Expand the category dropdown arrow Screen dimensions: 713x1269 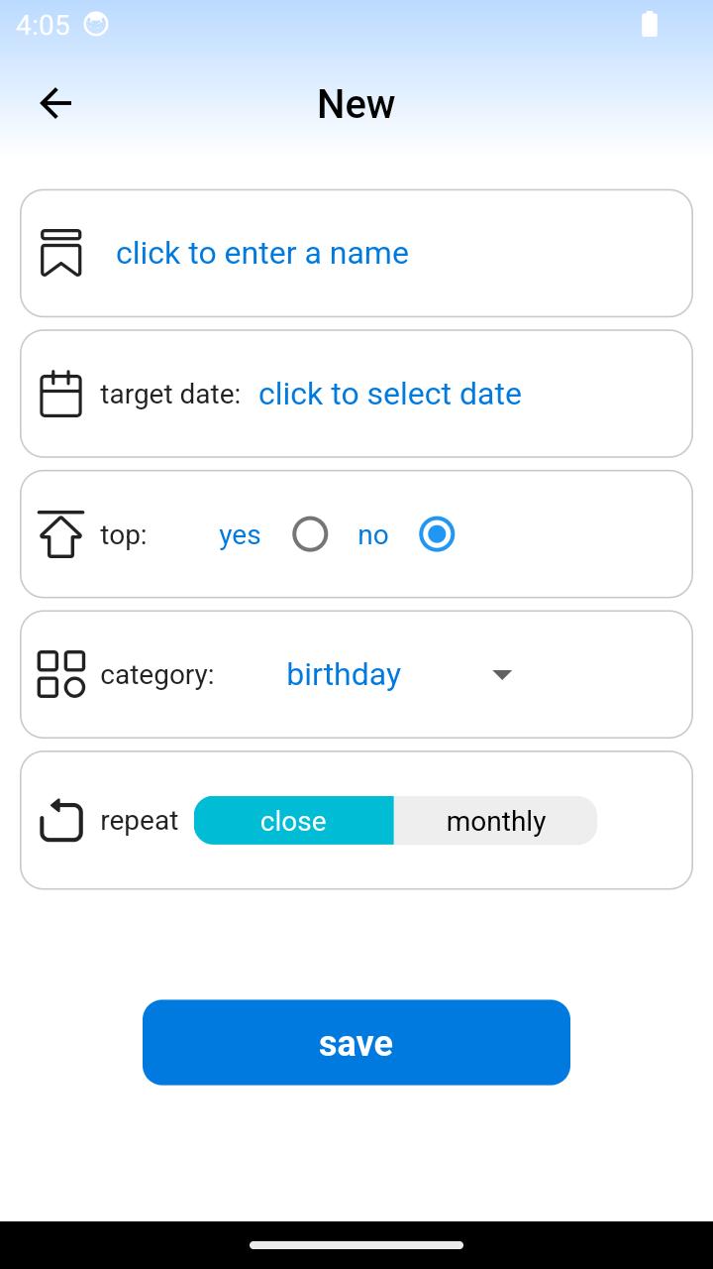pos(502,674)
